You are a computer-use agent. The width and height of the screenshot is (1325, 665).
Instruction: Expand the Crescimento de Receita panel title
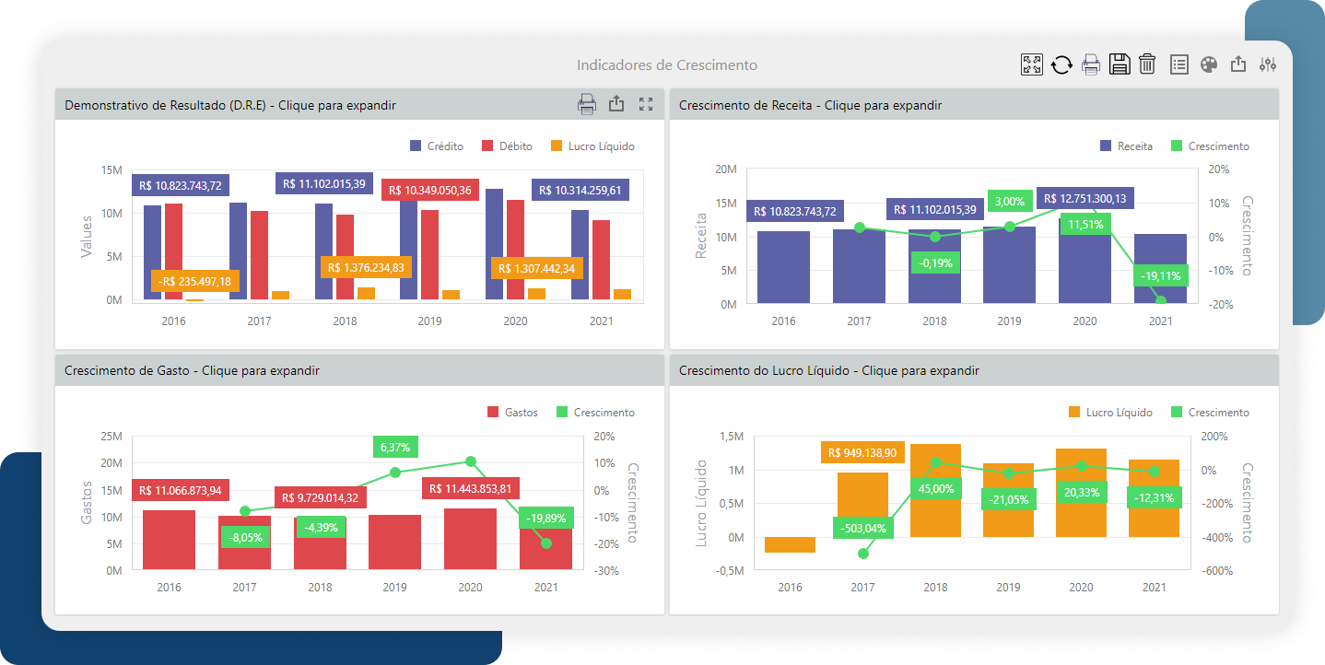coord(810,105)
